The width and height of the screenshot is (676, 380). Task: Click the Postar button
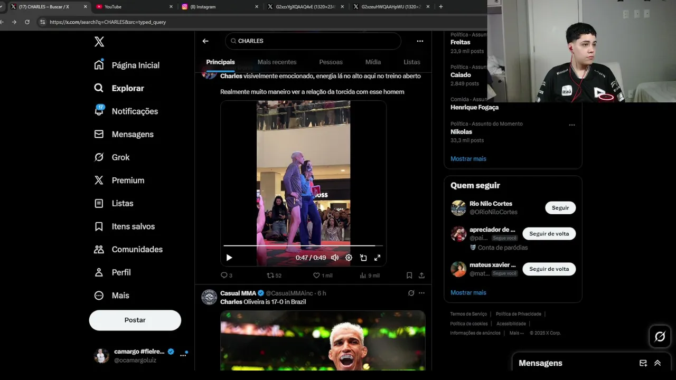[135, 320]
